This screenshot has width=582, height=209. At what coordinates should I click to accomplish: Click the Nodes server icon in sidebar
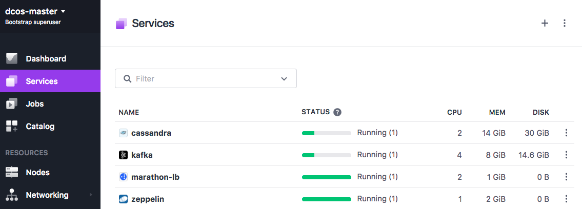point(12,172)
